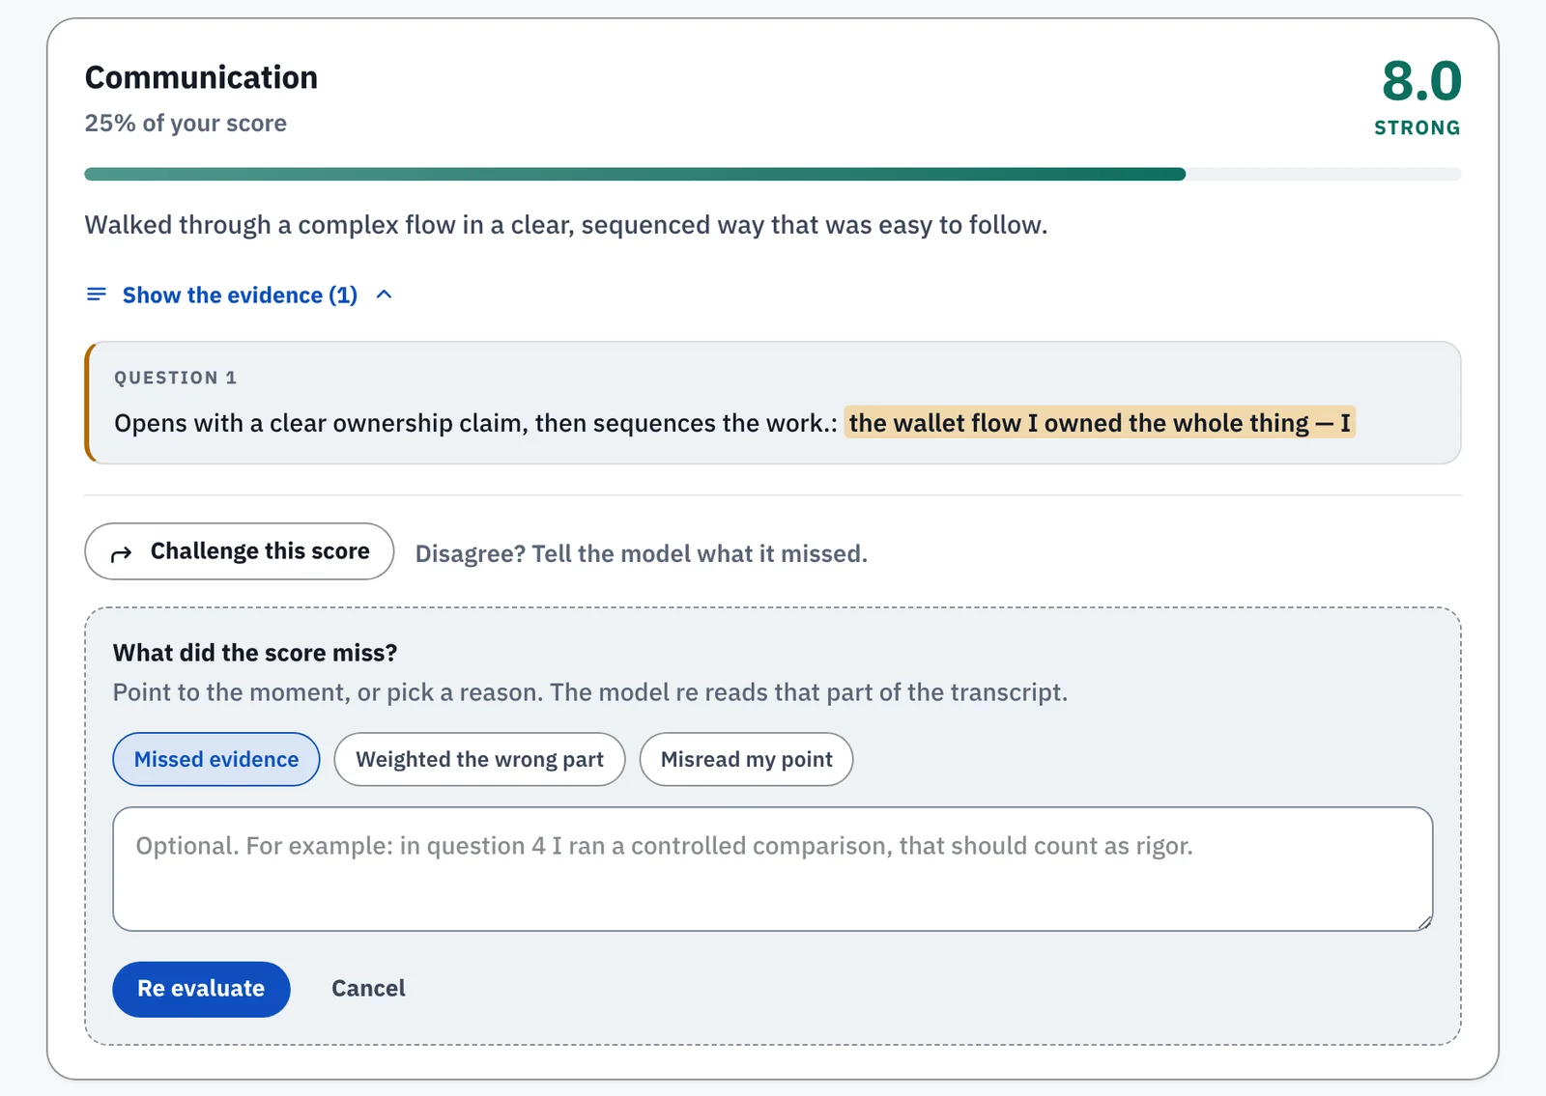The image size is (1546, 1096).
Task: Click the QUESTION 1 label
Action: pos(175,378)
